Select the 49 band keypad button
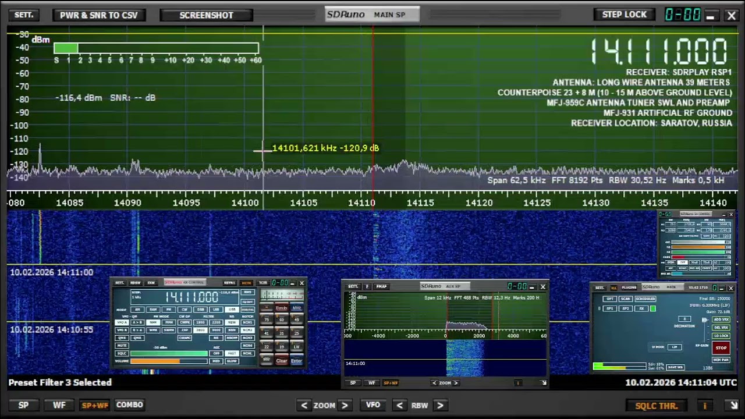The height and width of the screenshot is (419, 745). tap(297, 319)
